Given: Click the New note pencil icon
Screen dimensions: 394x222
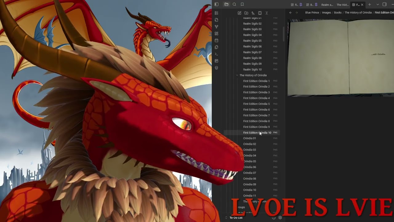Looking at the screenshot, I should pyautogui.click(x=239, y=13).
